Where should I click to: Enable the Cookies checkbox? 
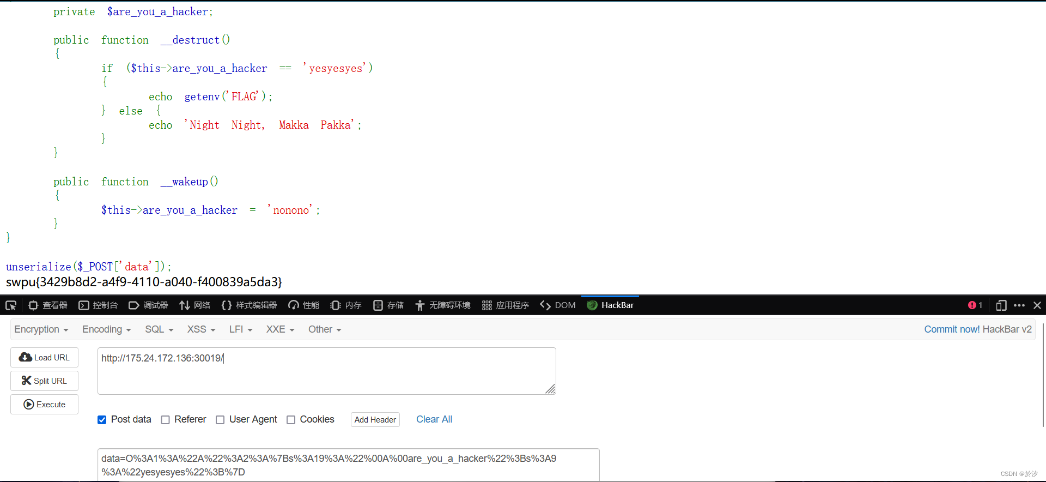click(291, 420)
